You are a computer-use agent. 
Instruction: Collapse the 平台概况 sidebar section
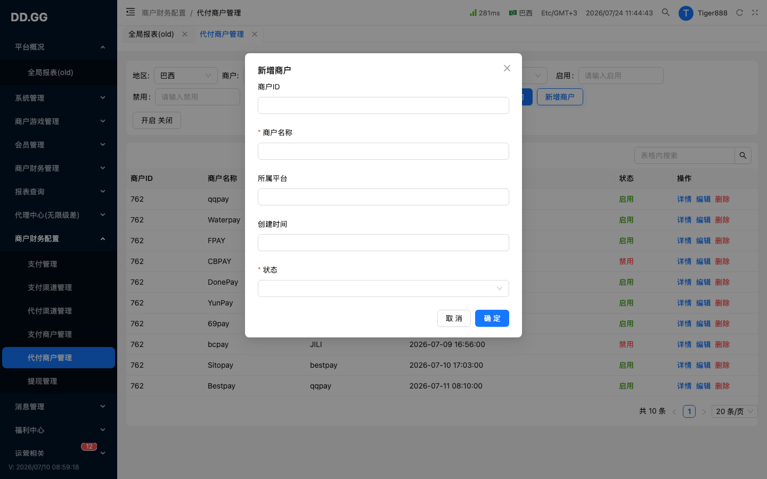pyautogui.click(x=59, y=47)
